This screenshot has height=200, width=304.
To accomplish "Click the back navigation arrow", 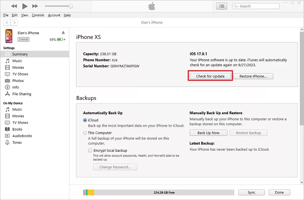I will (7, 22).
